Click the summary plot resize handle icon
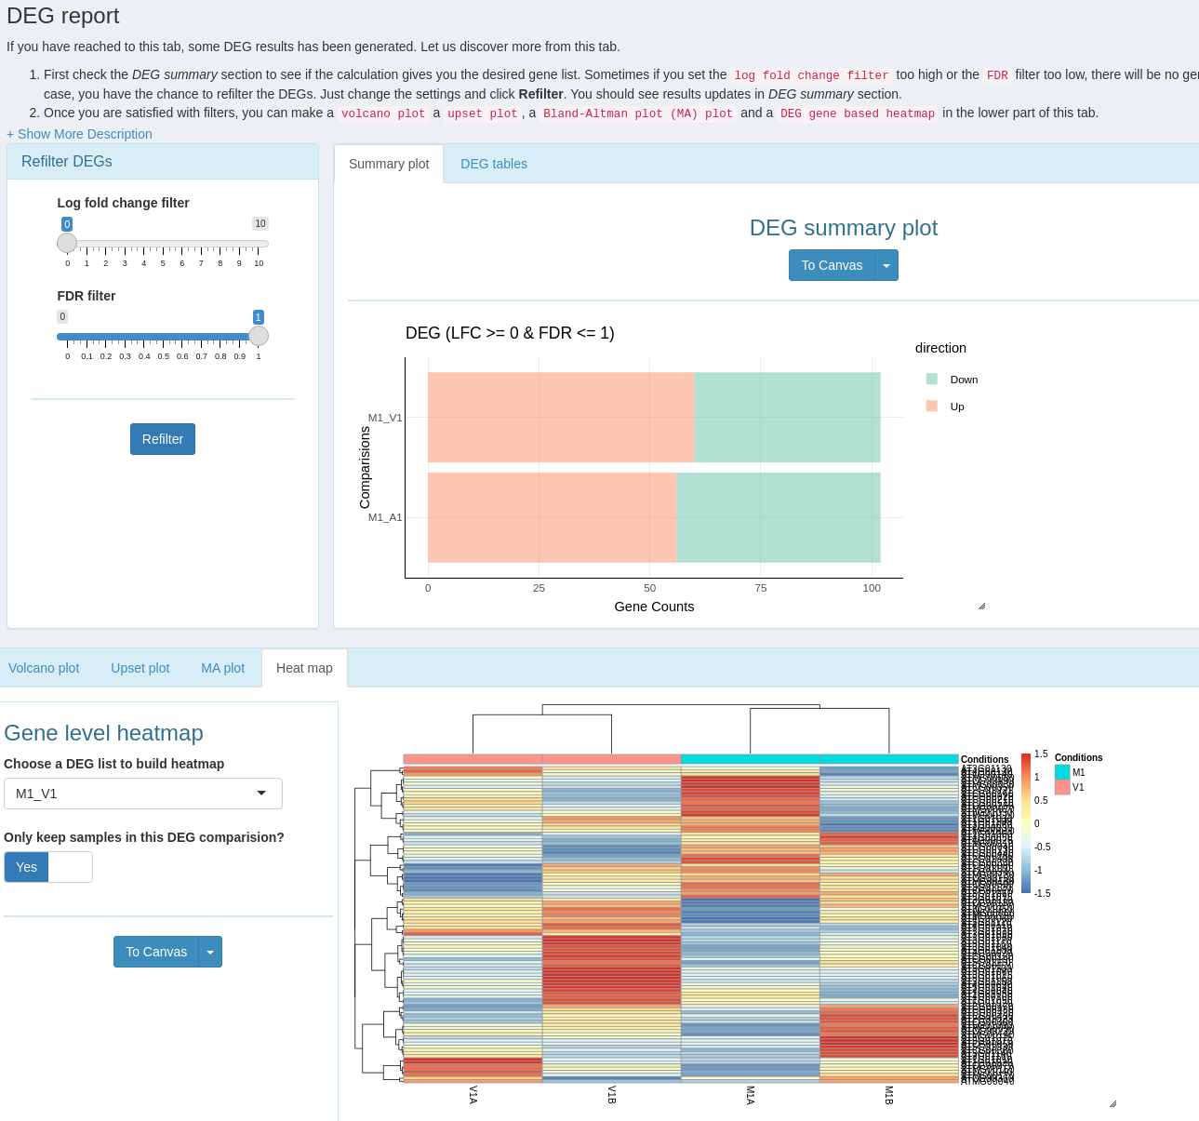 981,606
